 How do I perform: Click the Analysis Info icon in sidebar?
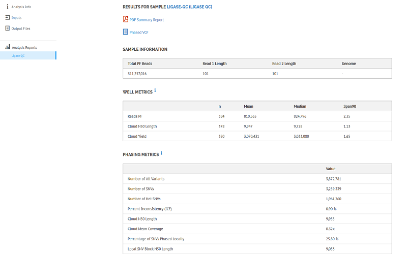(x=7, y=7)
